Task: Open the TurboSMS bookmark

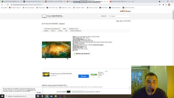Action: tap(79, 8)
